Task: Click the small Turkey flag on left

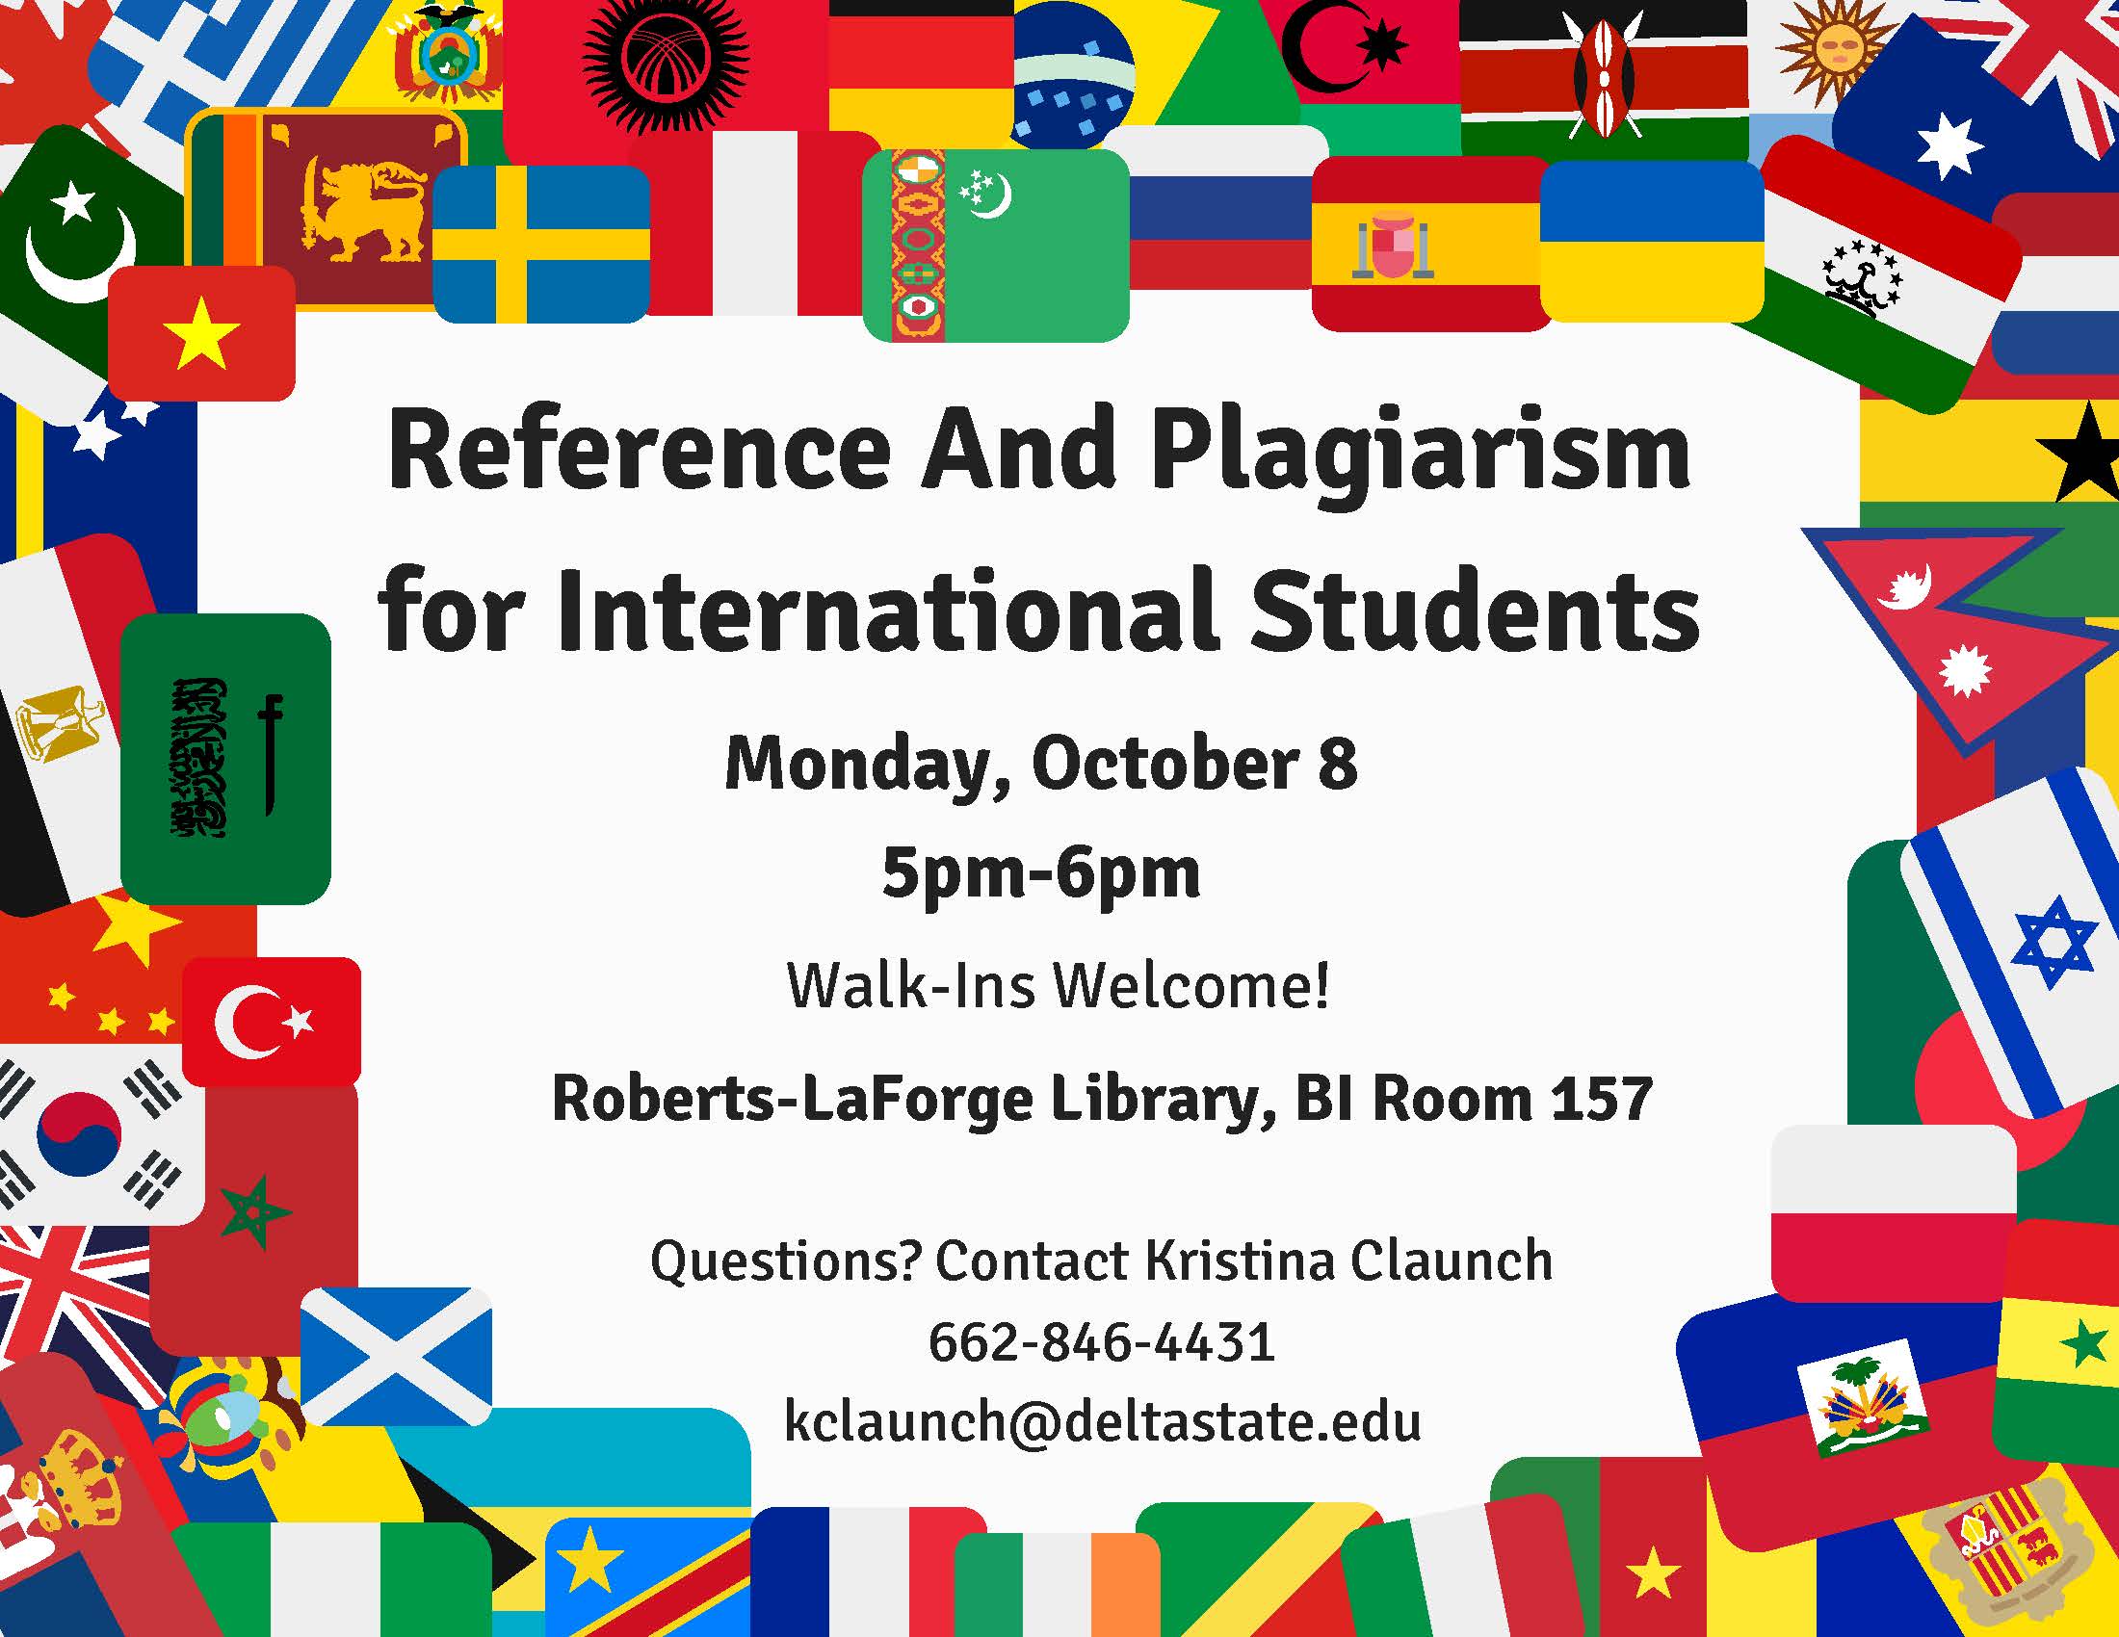Action: click(272, 1021)
